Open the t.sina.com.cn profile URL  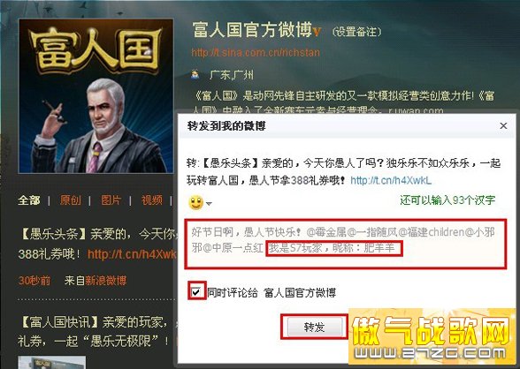[x=256, y=52]
